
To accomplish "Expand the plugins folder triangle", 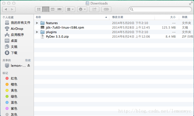I will coord(37,32).
